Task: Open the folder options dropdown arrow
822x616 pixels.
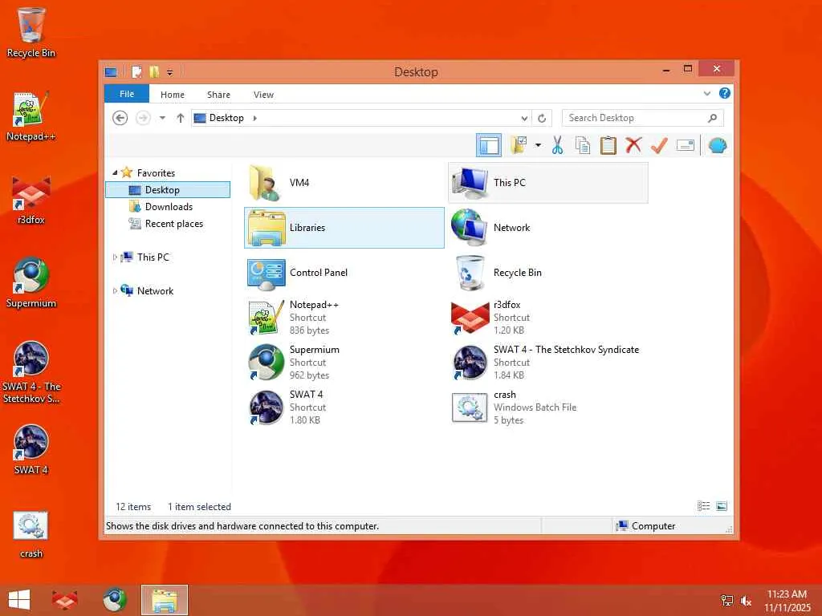Action: point(538,145)
